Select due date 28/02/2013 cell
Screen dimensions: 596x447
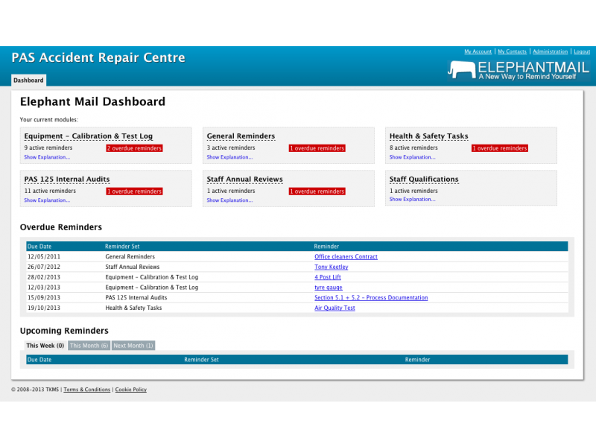(44, 277)
